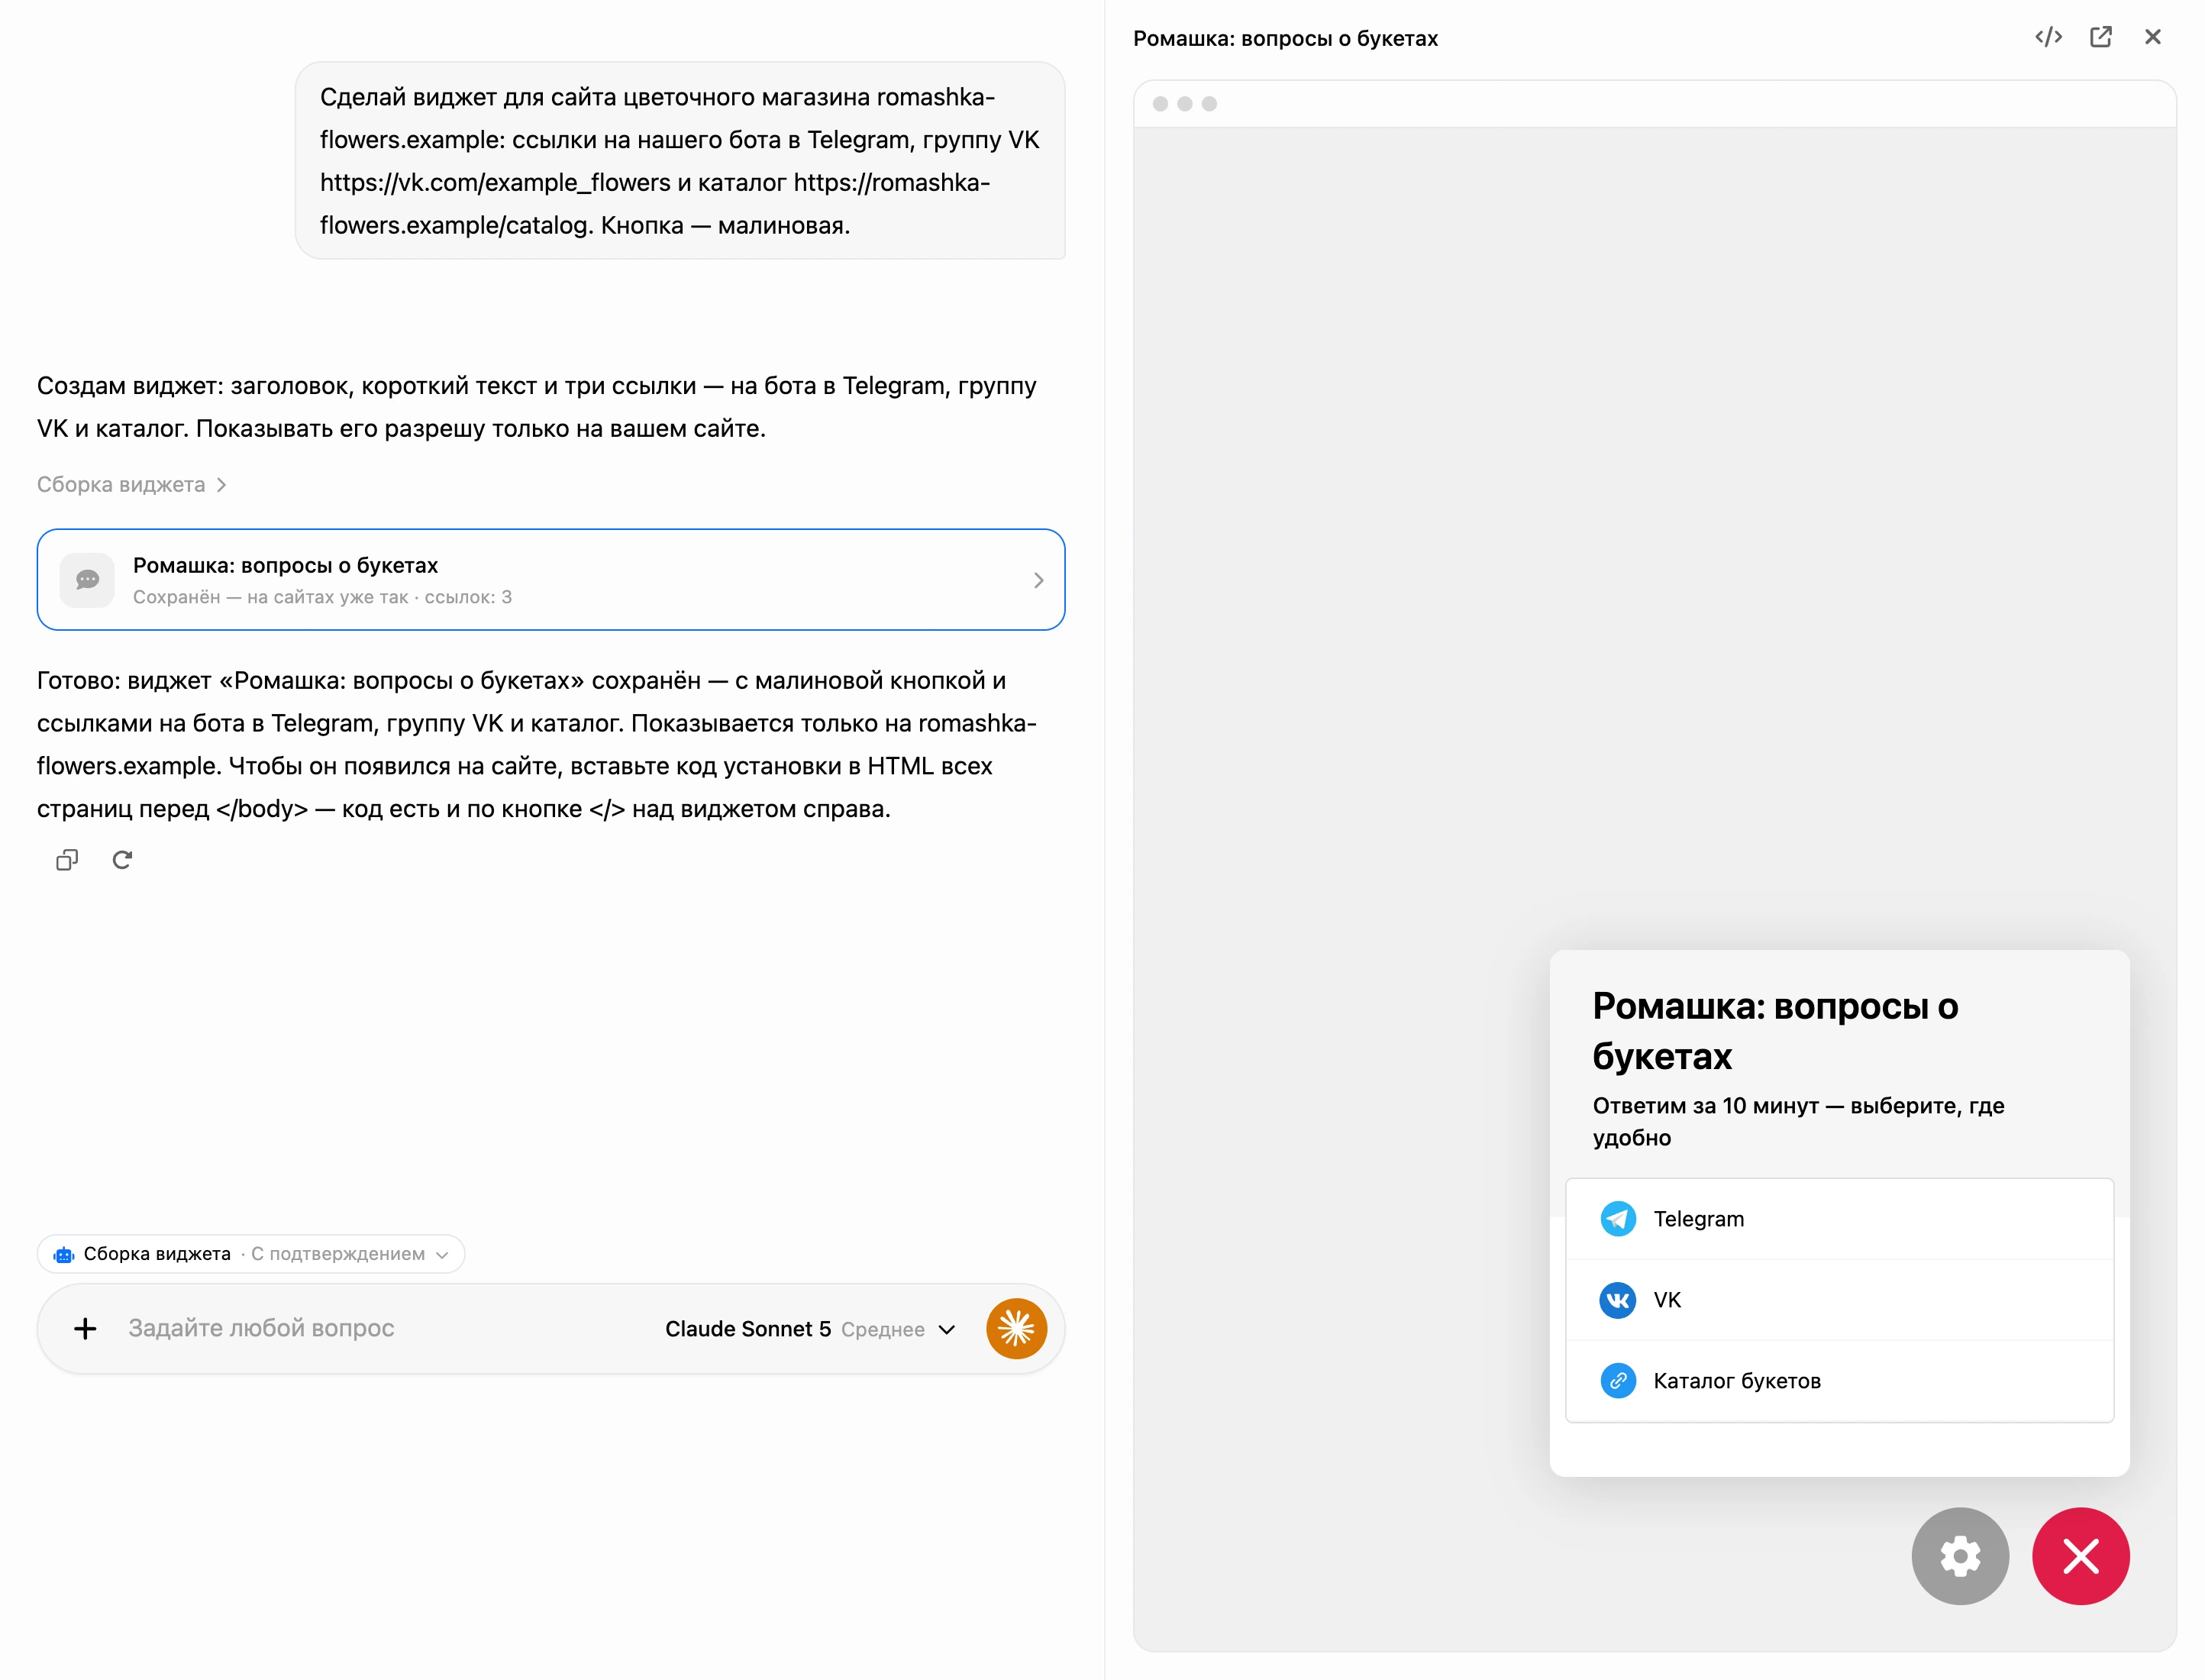
Task: Click the gray gear settings button
Action: (1959, 1555)
